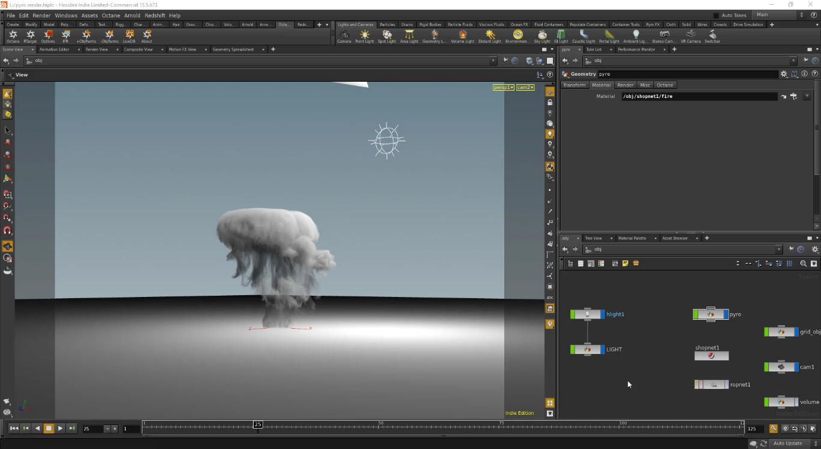
Task: Click the network editor find magnifier icon
Action: pyautogui.click(x=804, y=263)
